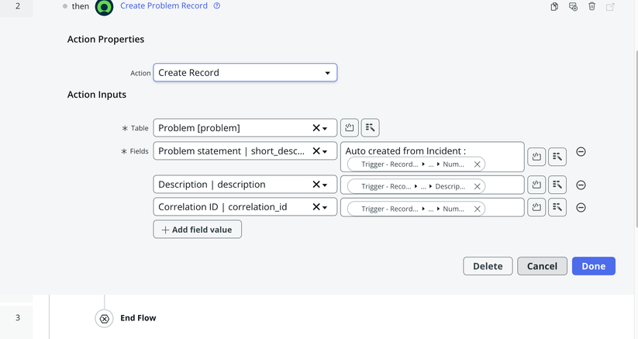This screenshot has height=339, width=638.
Task: Open the Description field name dropdown
Action: pos(325,185)
